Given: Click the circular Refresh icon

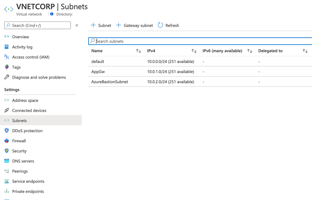Looking at the screenshot, I should click(x=160, y=25).
